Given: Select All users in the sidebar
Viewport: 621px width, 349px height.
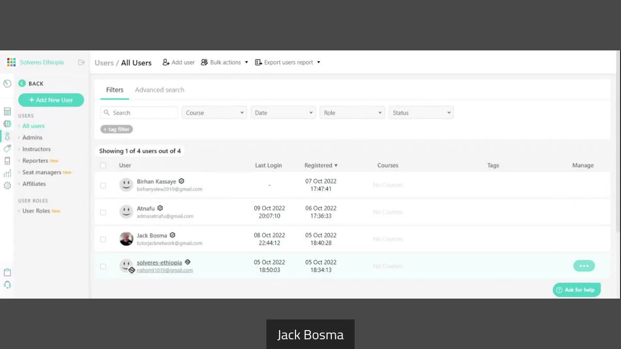Looking at the screenshot, I should tap(33, 126).
